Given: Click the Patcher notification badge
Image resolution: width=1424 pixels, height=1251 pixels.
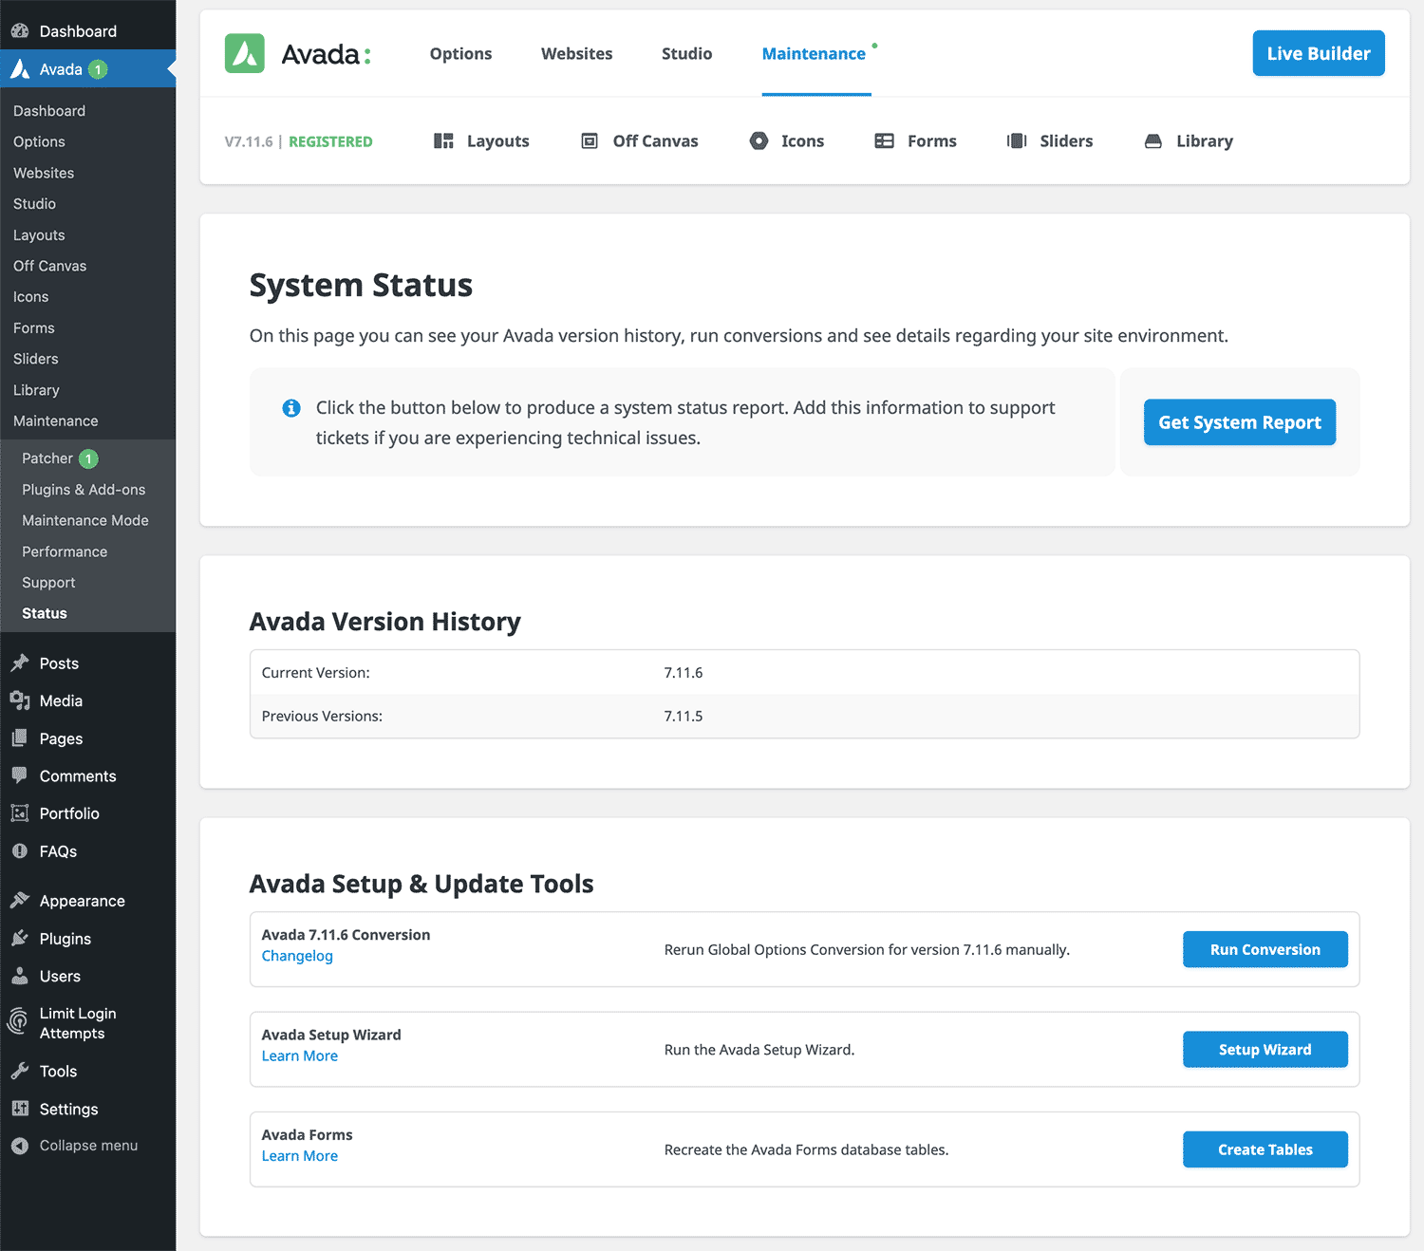Looking at the screenshot, I should (88, 458).
